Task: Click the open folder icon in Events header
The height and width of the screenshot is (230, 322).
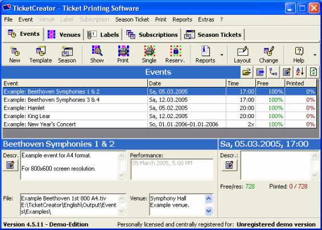Action: tap(247, 72)
